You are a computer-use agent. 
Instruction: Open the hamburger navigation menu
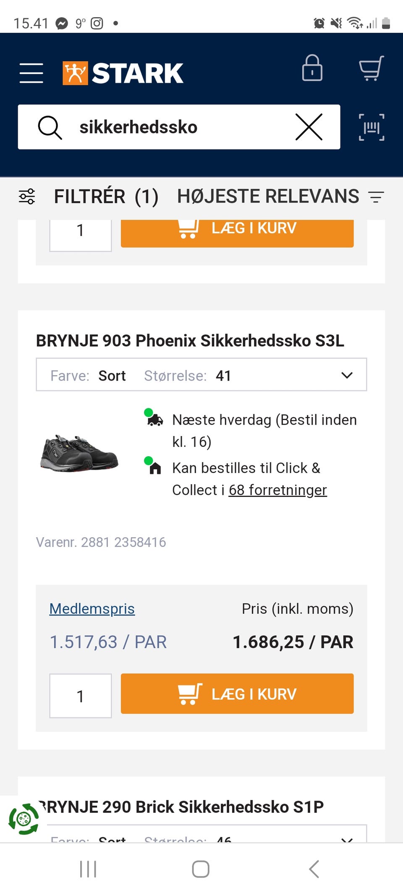pyautogui.click(x=31, y=72)
